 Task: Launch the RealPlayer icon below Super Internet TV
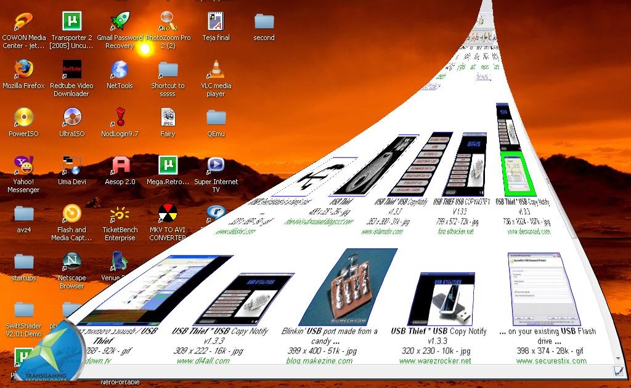point(216,212)
